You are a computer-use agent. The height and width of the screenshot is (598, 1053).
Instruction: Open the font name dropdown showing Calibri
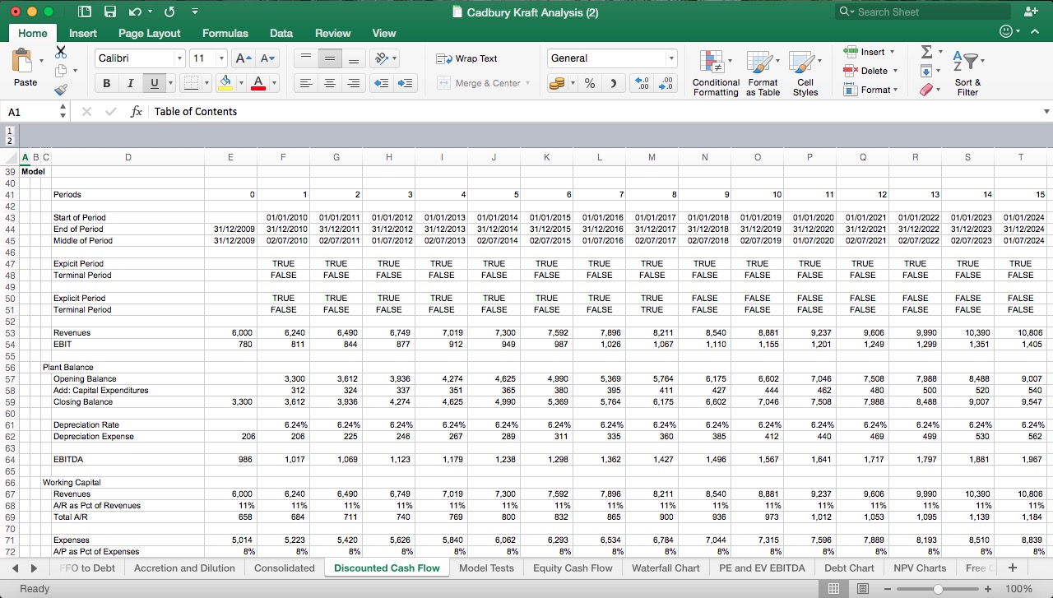pos(179,58)
